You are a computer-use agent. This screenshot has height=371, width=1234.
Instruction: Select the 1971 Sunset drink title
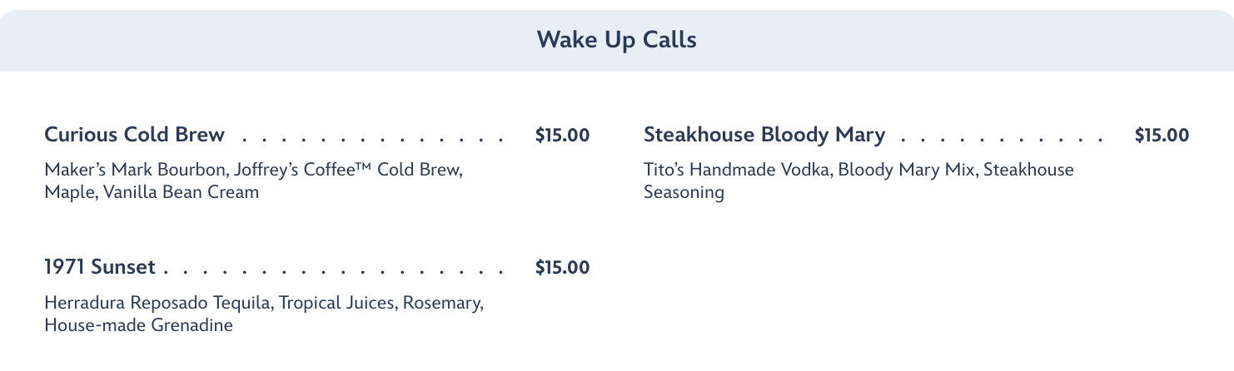pos(100,267)
